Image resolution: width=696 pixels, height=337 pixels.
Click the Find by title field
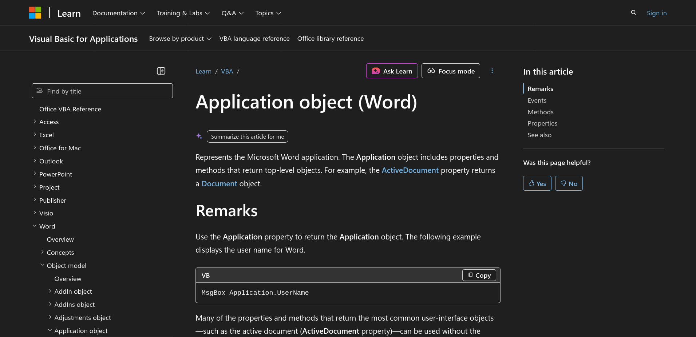[102, 91]
